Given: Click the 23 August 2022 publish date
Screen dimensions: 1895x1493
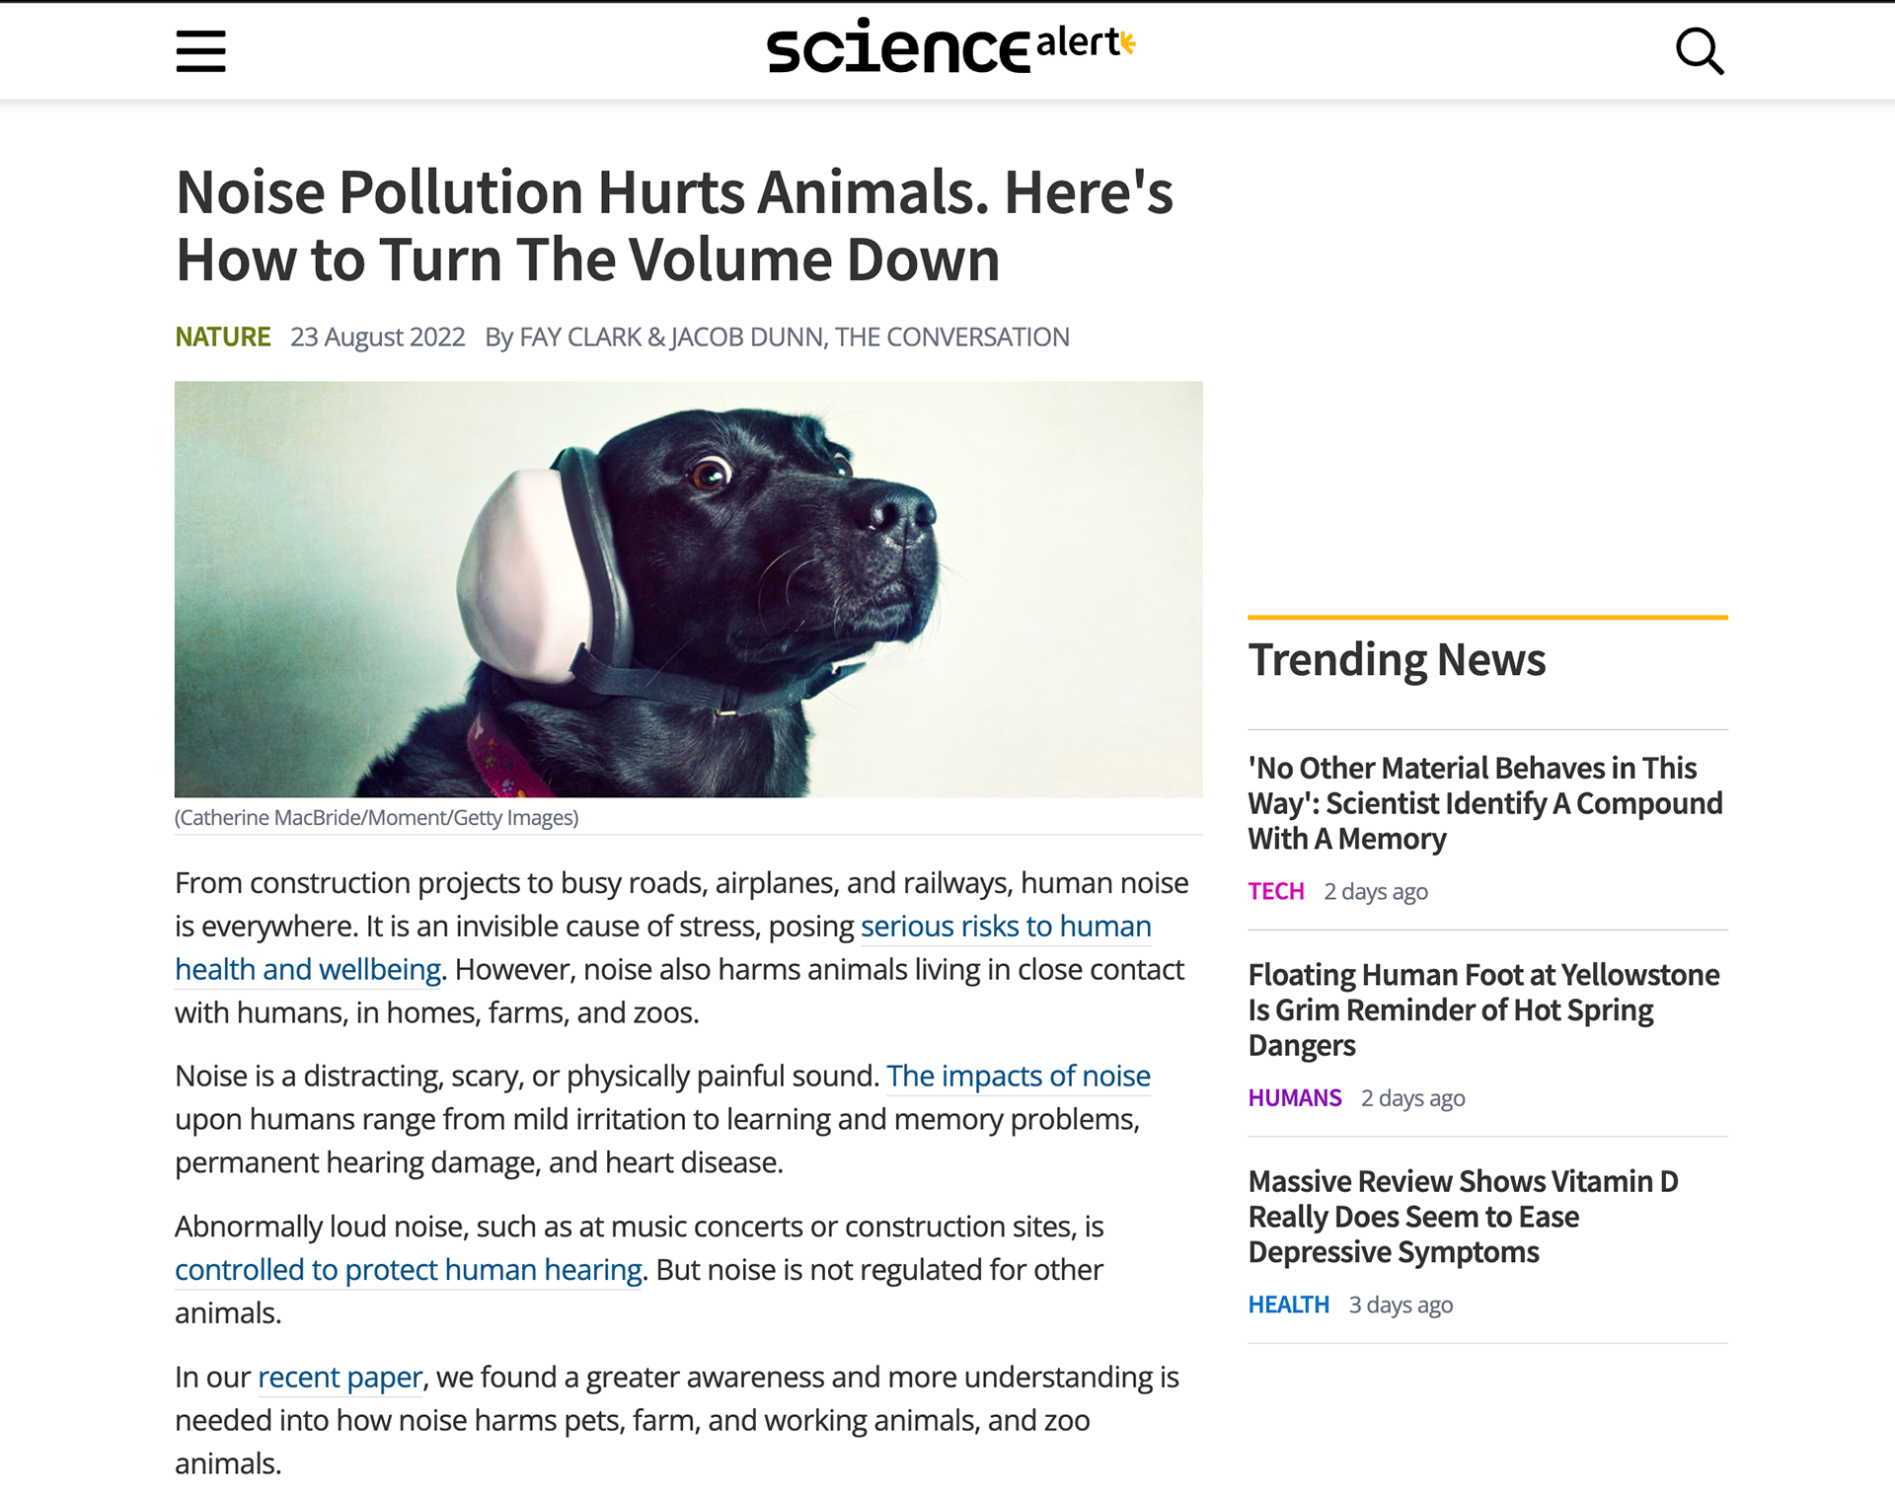Looking at the screenshot, I should [378, 337].
